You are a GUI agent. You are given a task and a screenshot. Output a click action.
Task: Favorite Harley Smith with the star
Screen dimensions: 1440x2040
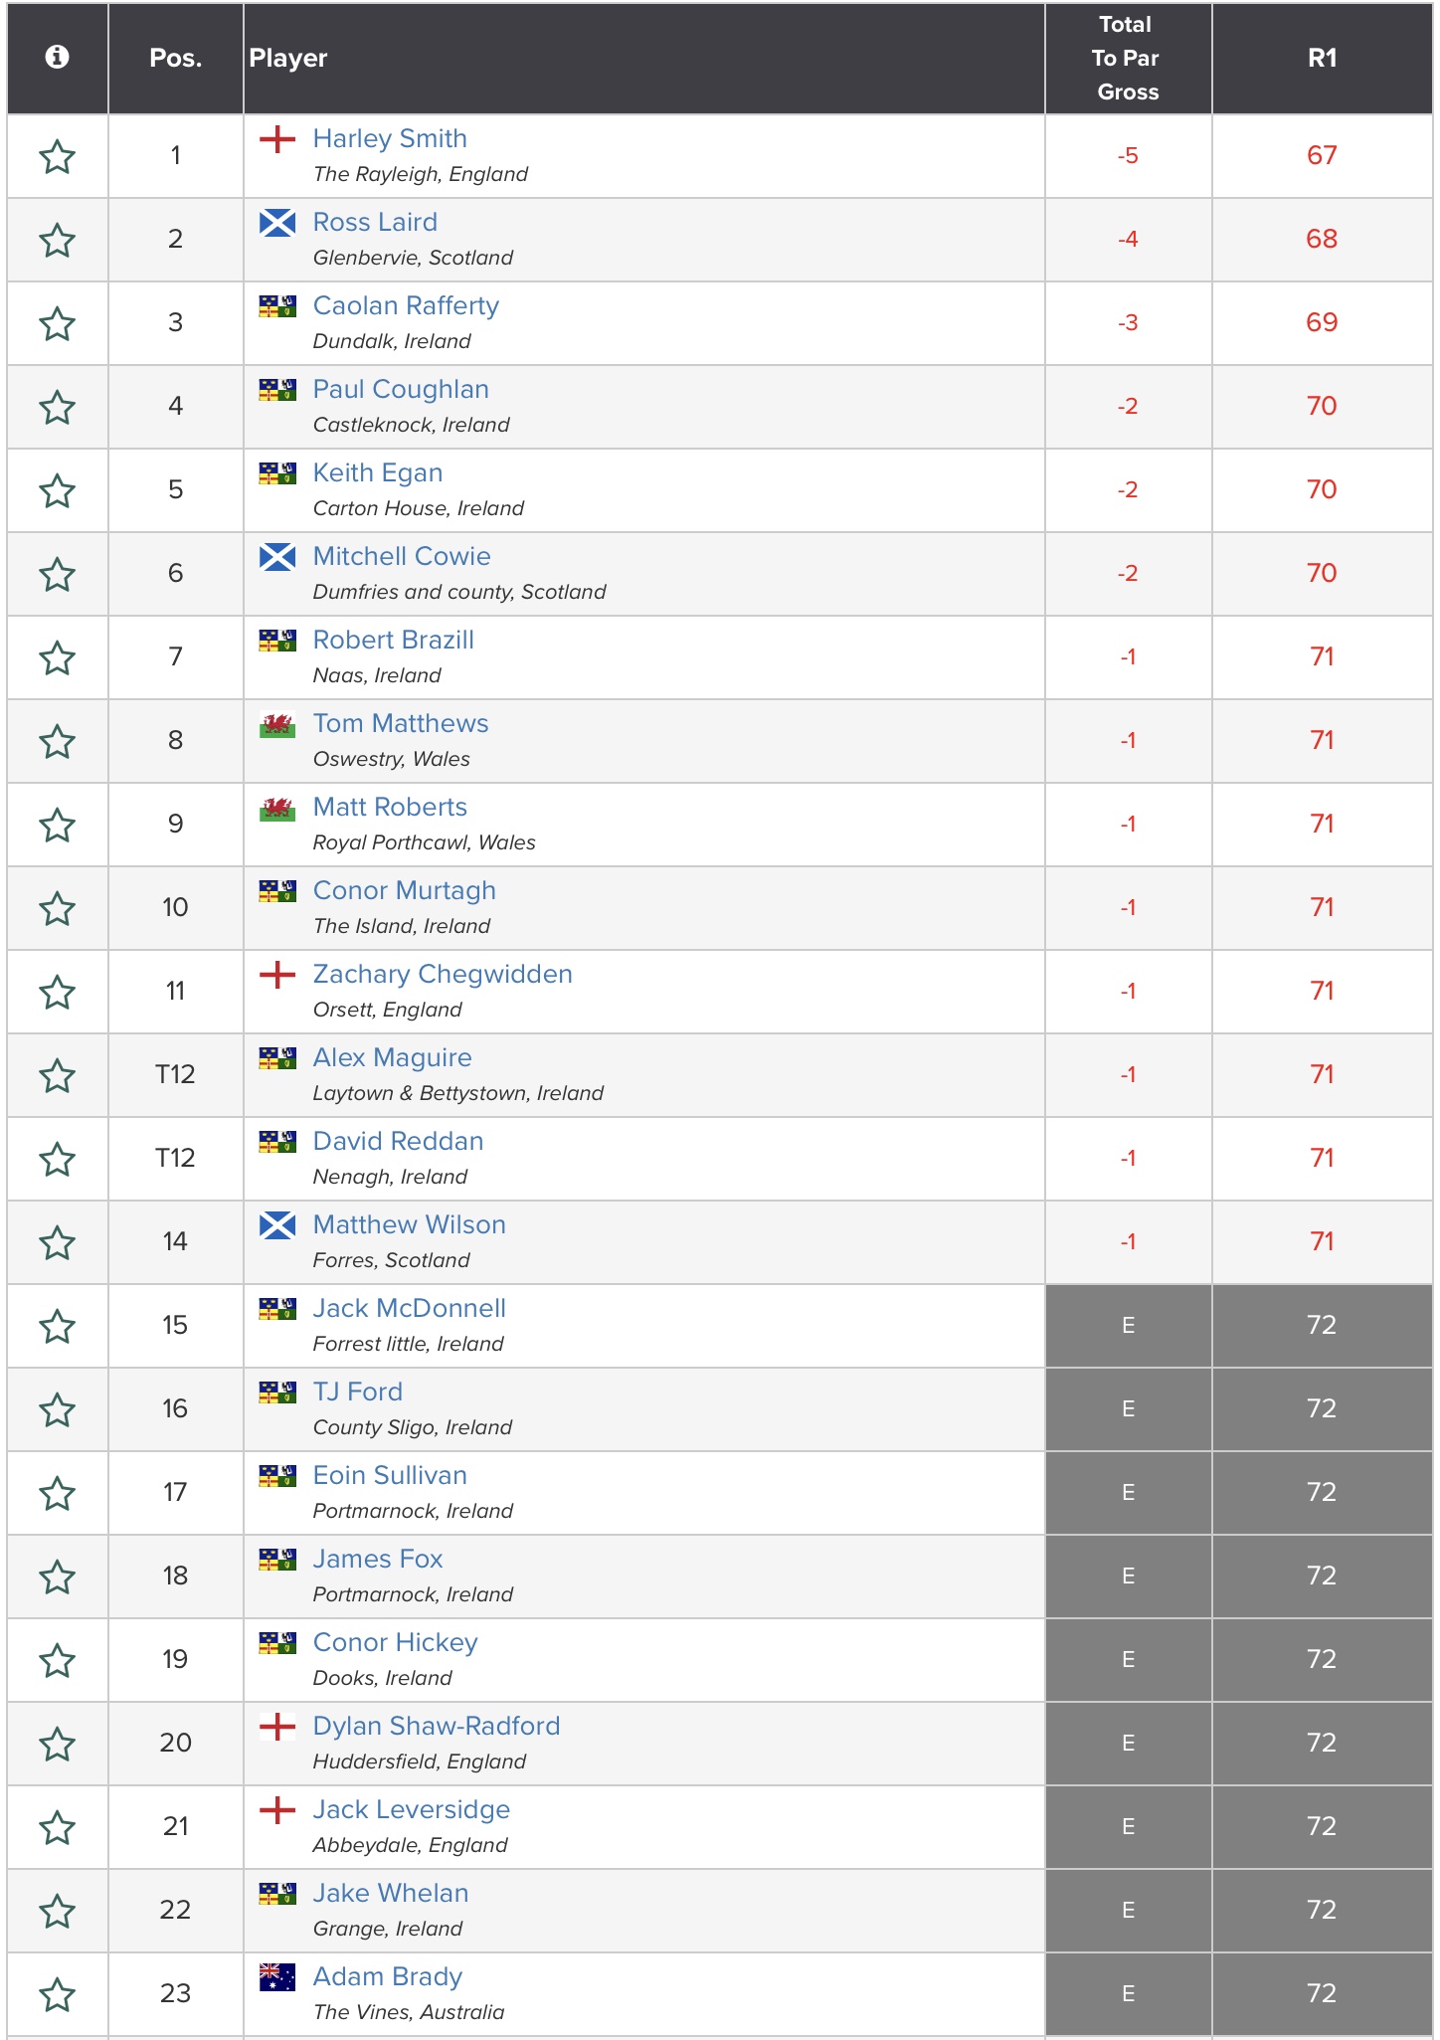click(x=57, y=157)
